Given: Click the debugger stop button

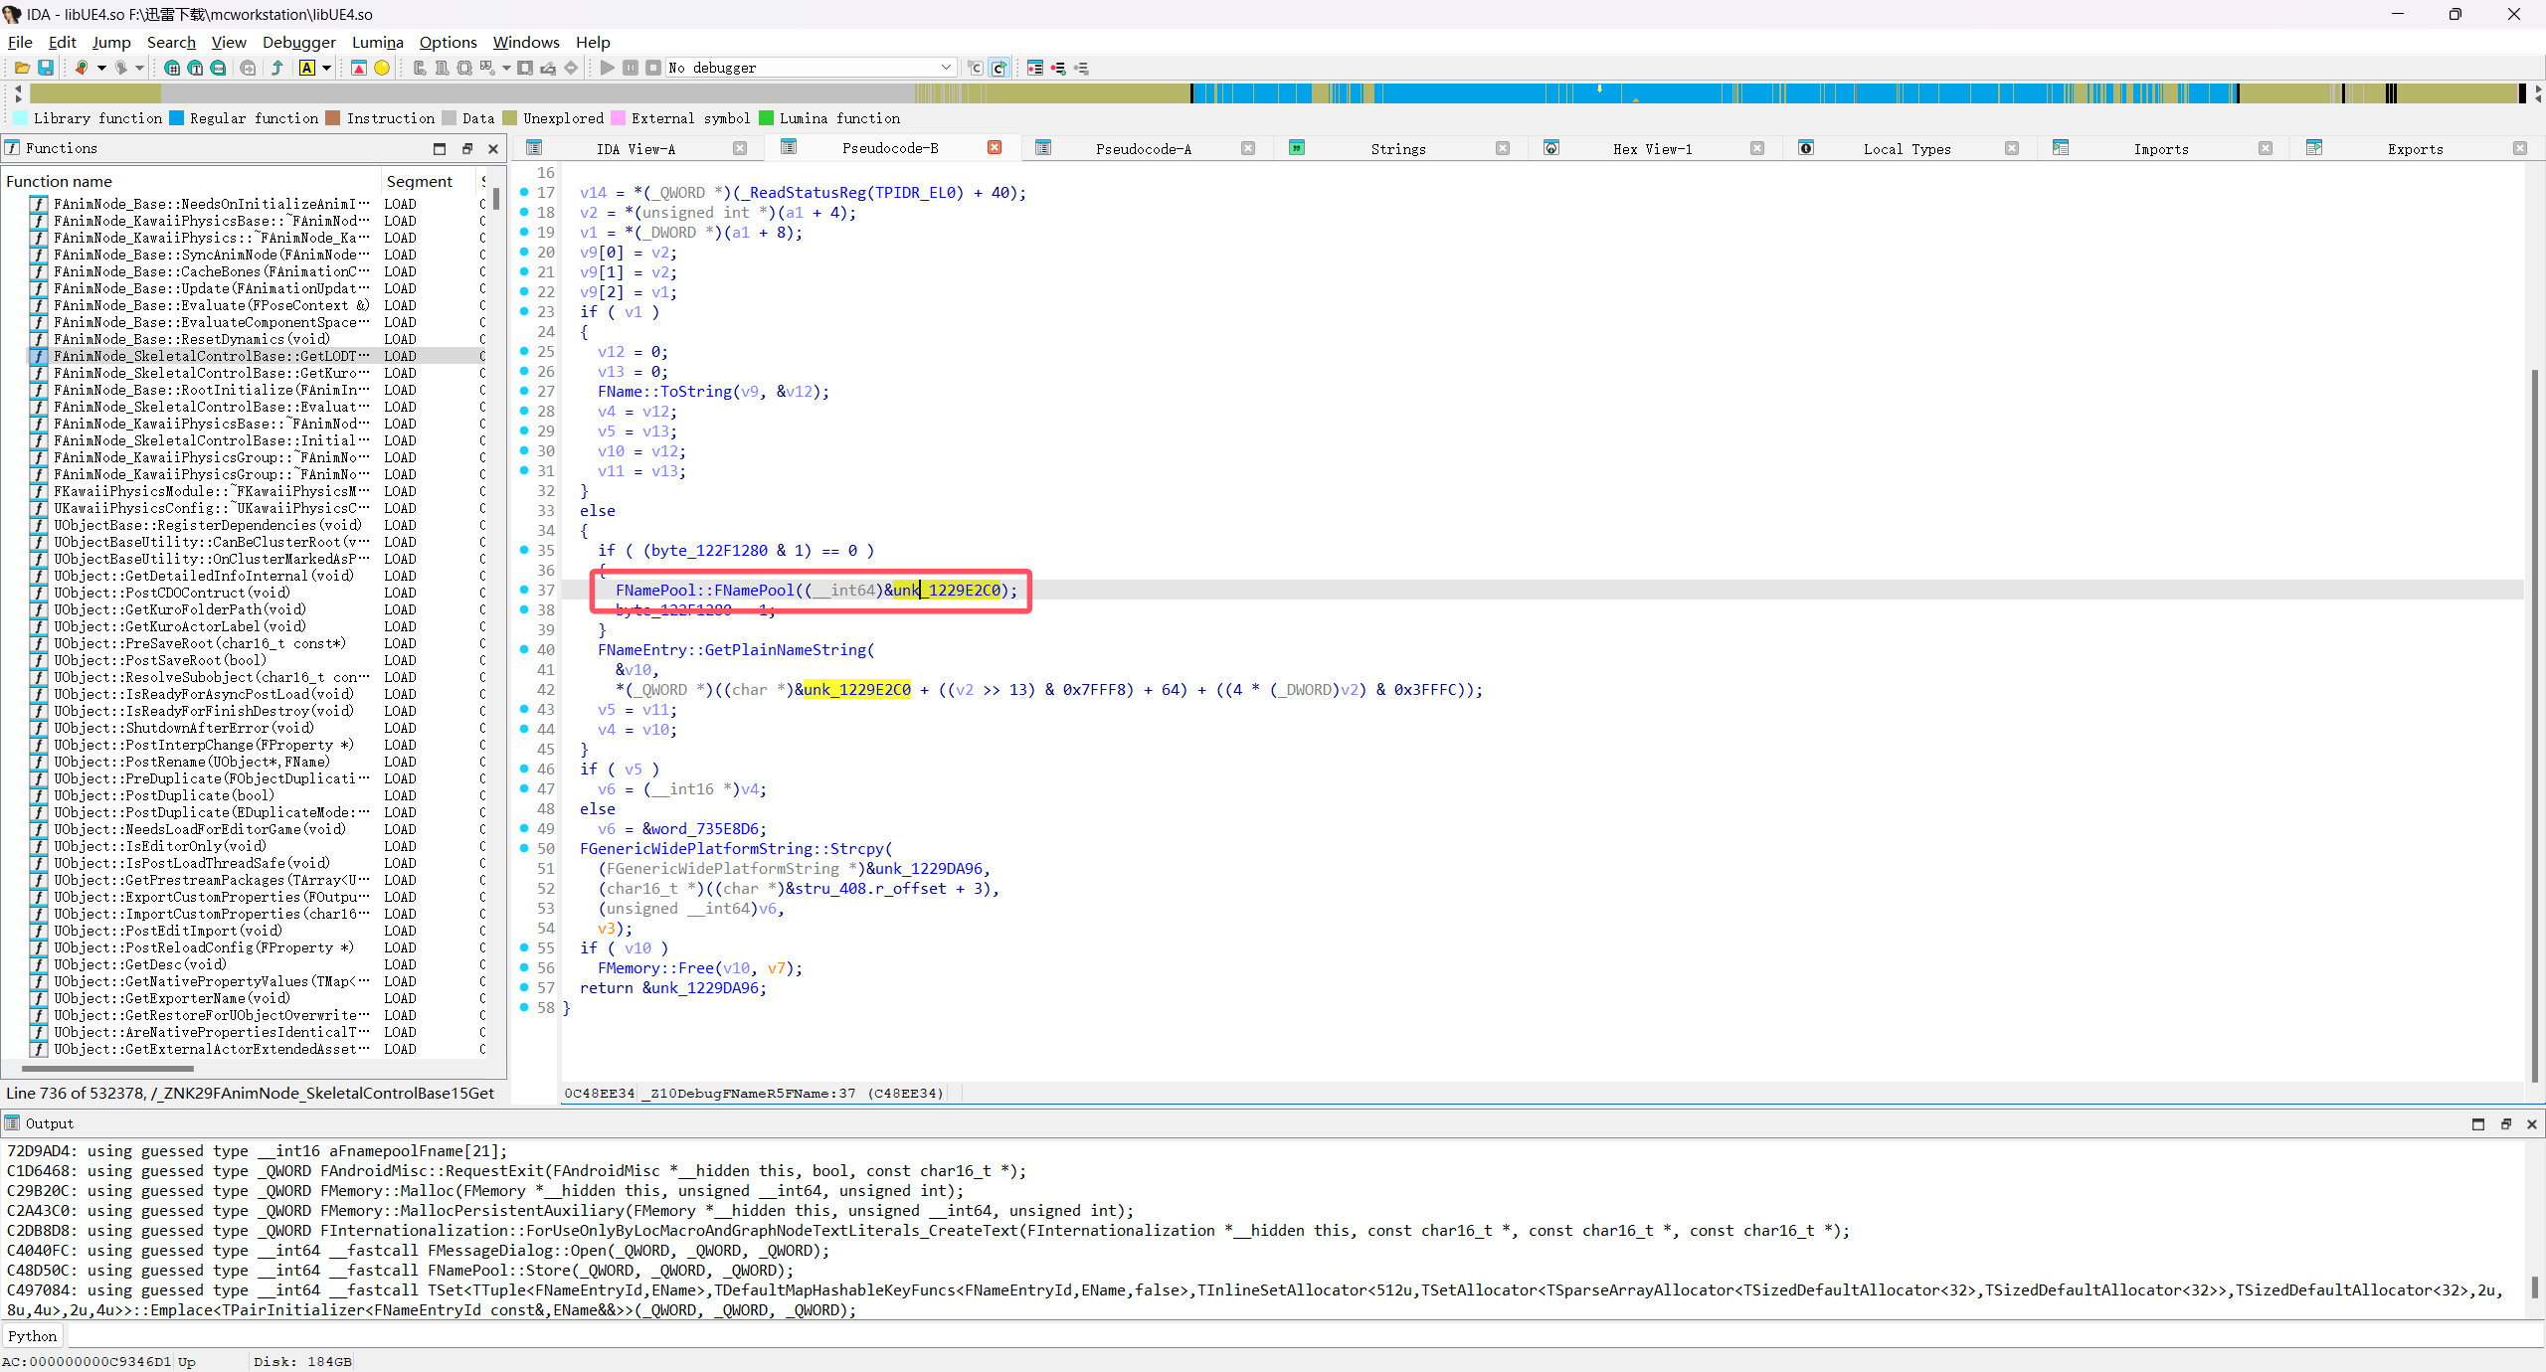Looking at the screenshot, I should pyautogui.click(x=653, y=68).
